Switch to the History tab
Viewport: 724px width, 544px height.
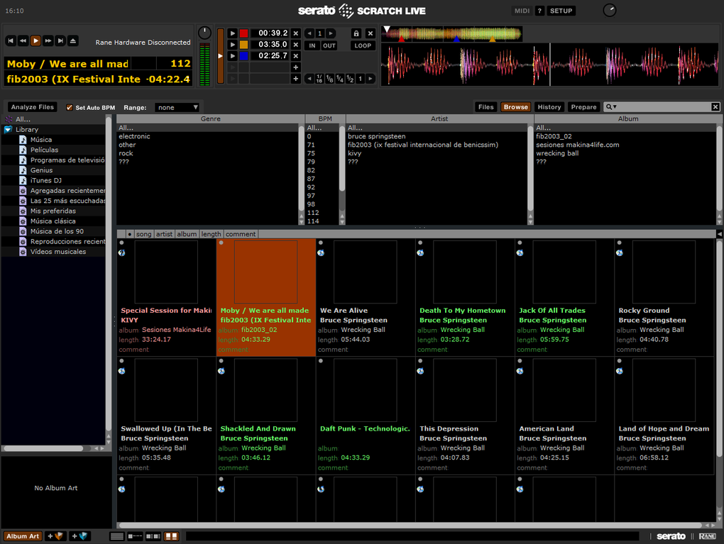[549, 107]
